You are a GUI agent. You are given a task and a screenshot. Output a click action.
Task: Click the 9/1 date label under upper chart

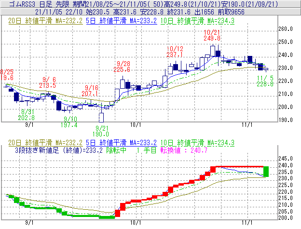point(29,125)
